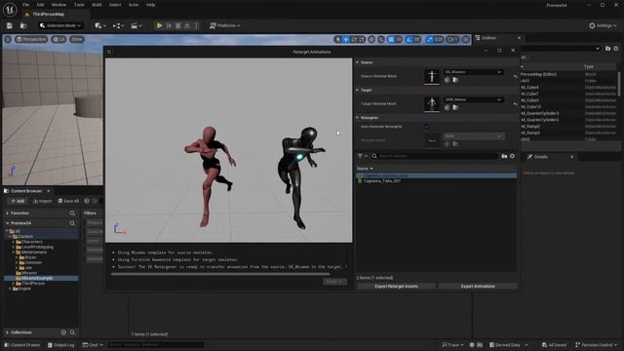Collapse the Target section in Retarget Animations
The image size is (624, 351).
(358, 91)
